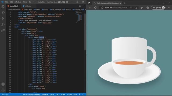Open notifications bell in status bar

[x=83, y=94]
